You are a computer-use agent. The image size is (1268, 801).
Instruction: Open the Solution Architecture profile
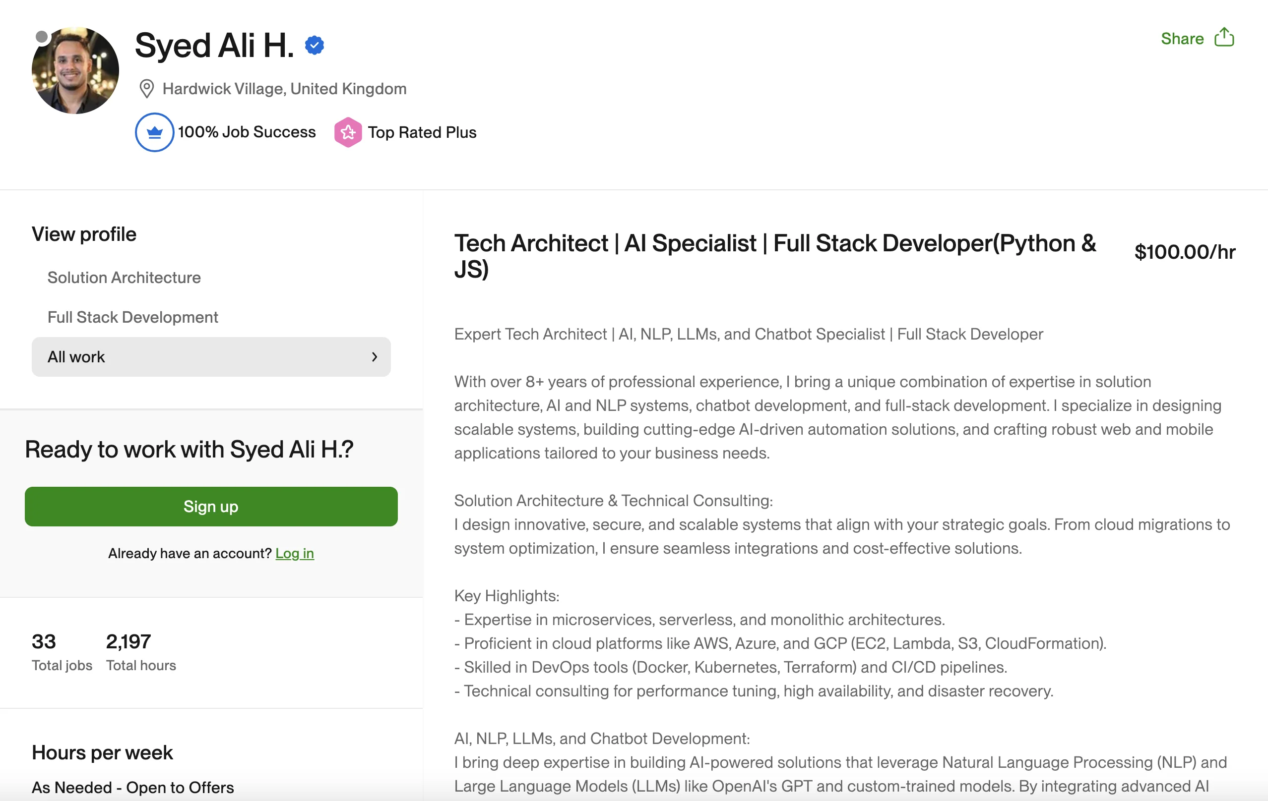click(x=125, y=278)
